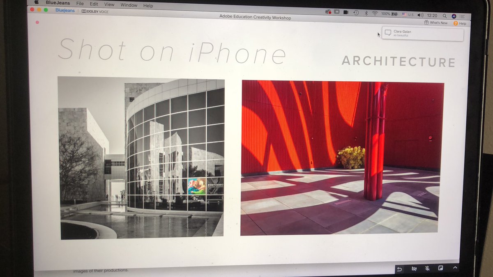Click the red wall architecture photo
Screen dimensions: 493x277
tap(342, 158)
